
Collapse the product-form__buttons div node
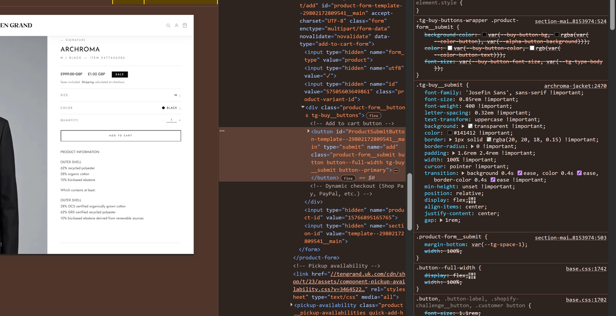302,108
